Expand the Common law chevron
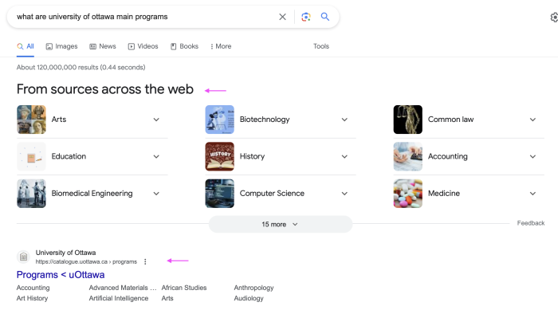Image resolution: width=558 pixels, height=314 pixels. [532, 120]
